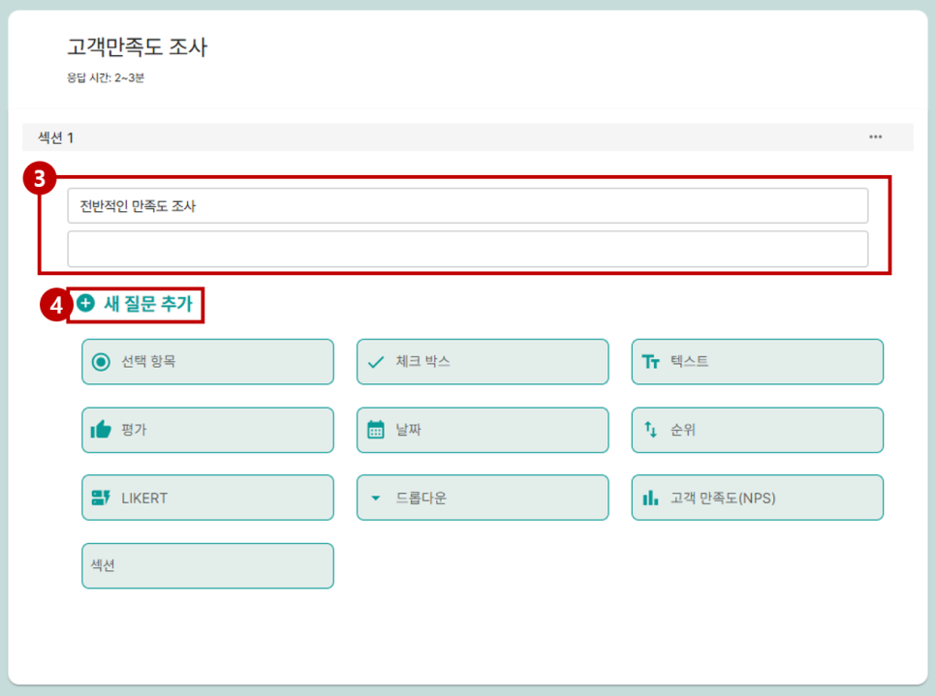Edit the 전반적인 만족도 조사 question field
The image size is (936, 696).
pyautogui.click(x=468, y=205)
